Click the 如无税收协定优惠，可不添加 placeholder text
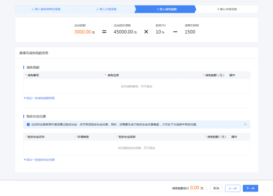Screen dimensions: 273x196 point(136,148)
